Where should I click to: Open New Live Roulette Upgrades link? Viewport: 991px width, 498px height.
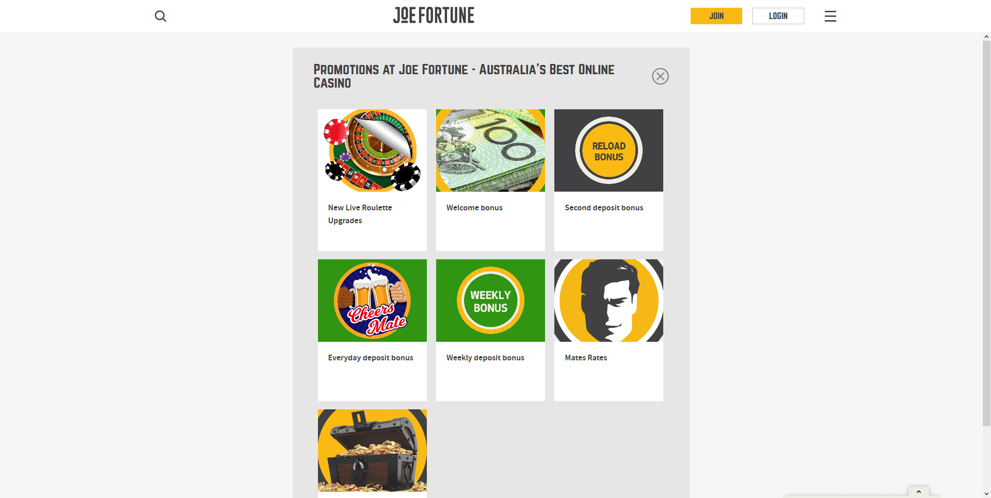click(x=360, y=214)
